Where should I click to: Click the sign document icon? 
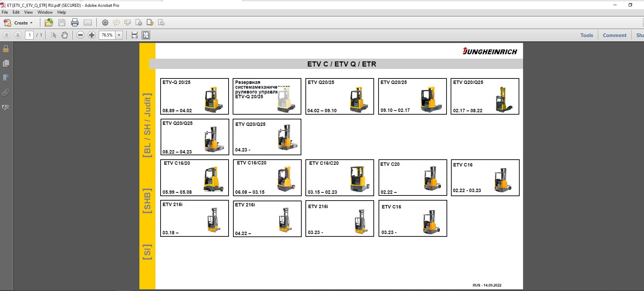(161, 23)
